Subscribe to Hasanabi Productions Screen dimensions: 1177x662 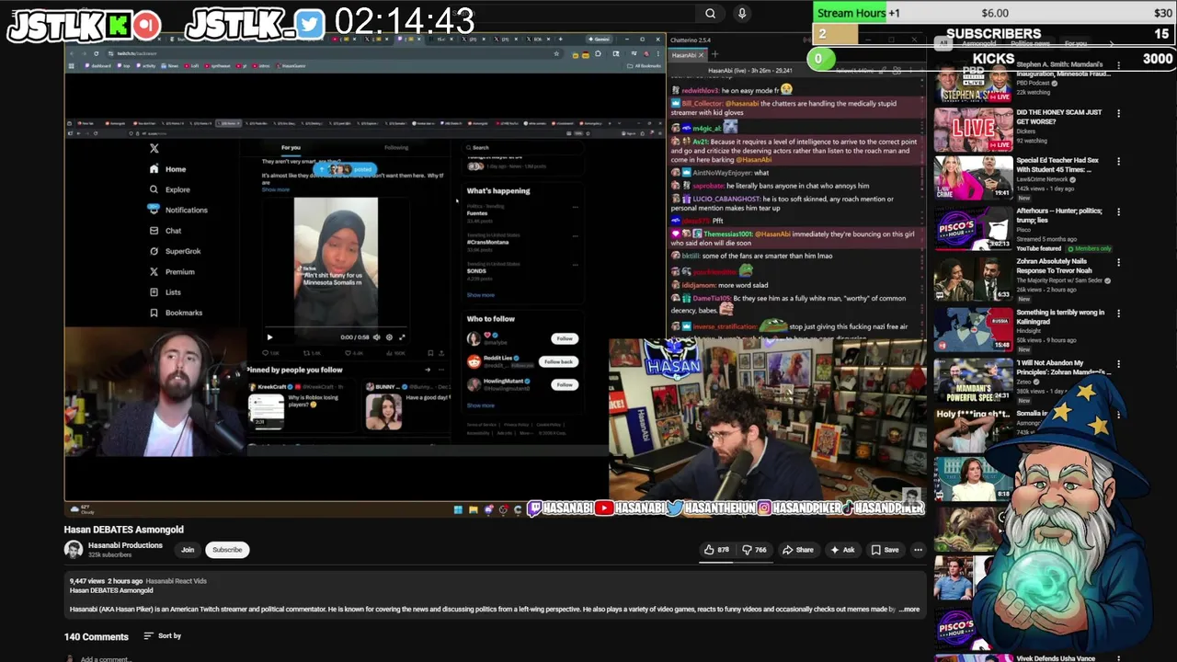(227, 550)
